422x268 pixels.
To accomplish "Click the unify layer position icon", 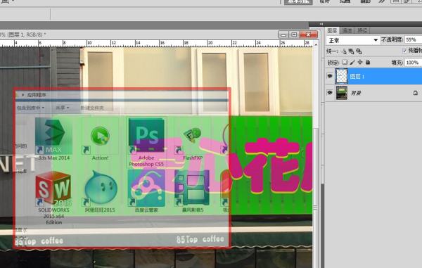I will coord(344,51).
